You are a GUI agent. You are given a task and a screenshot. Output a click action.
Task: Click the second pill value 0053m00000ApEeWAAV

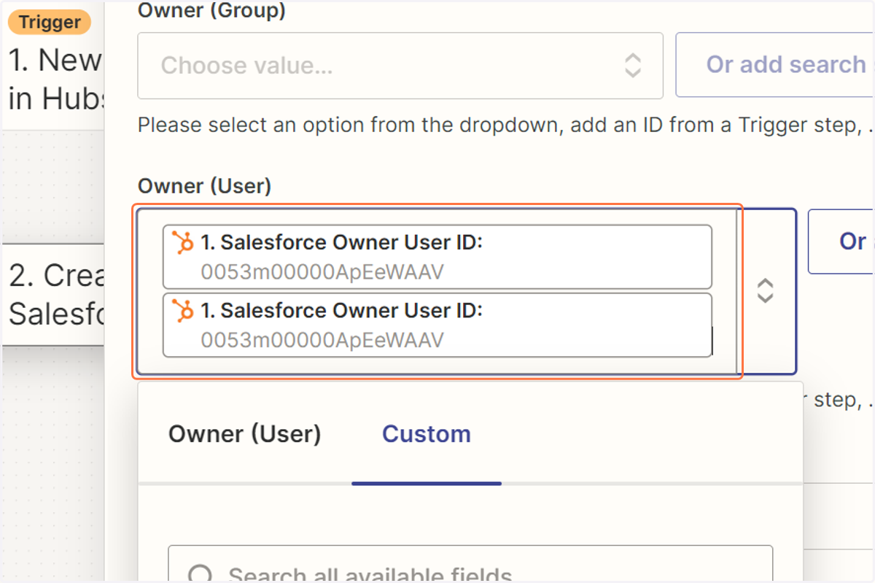point(322,341)
